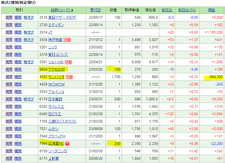
Task: Open オイレス工 stock link
Action: click(56, 107)
